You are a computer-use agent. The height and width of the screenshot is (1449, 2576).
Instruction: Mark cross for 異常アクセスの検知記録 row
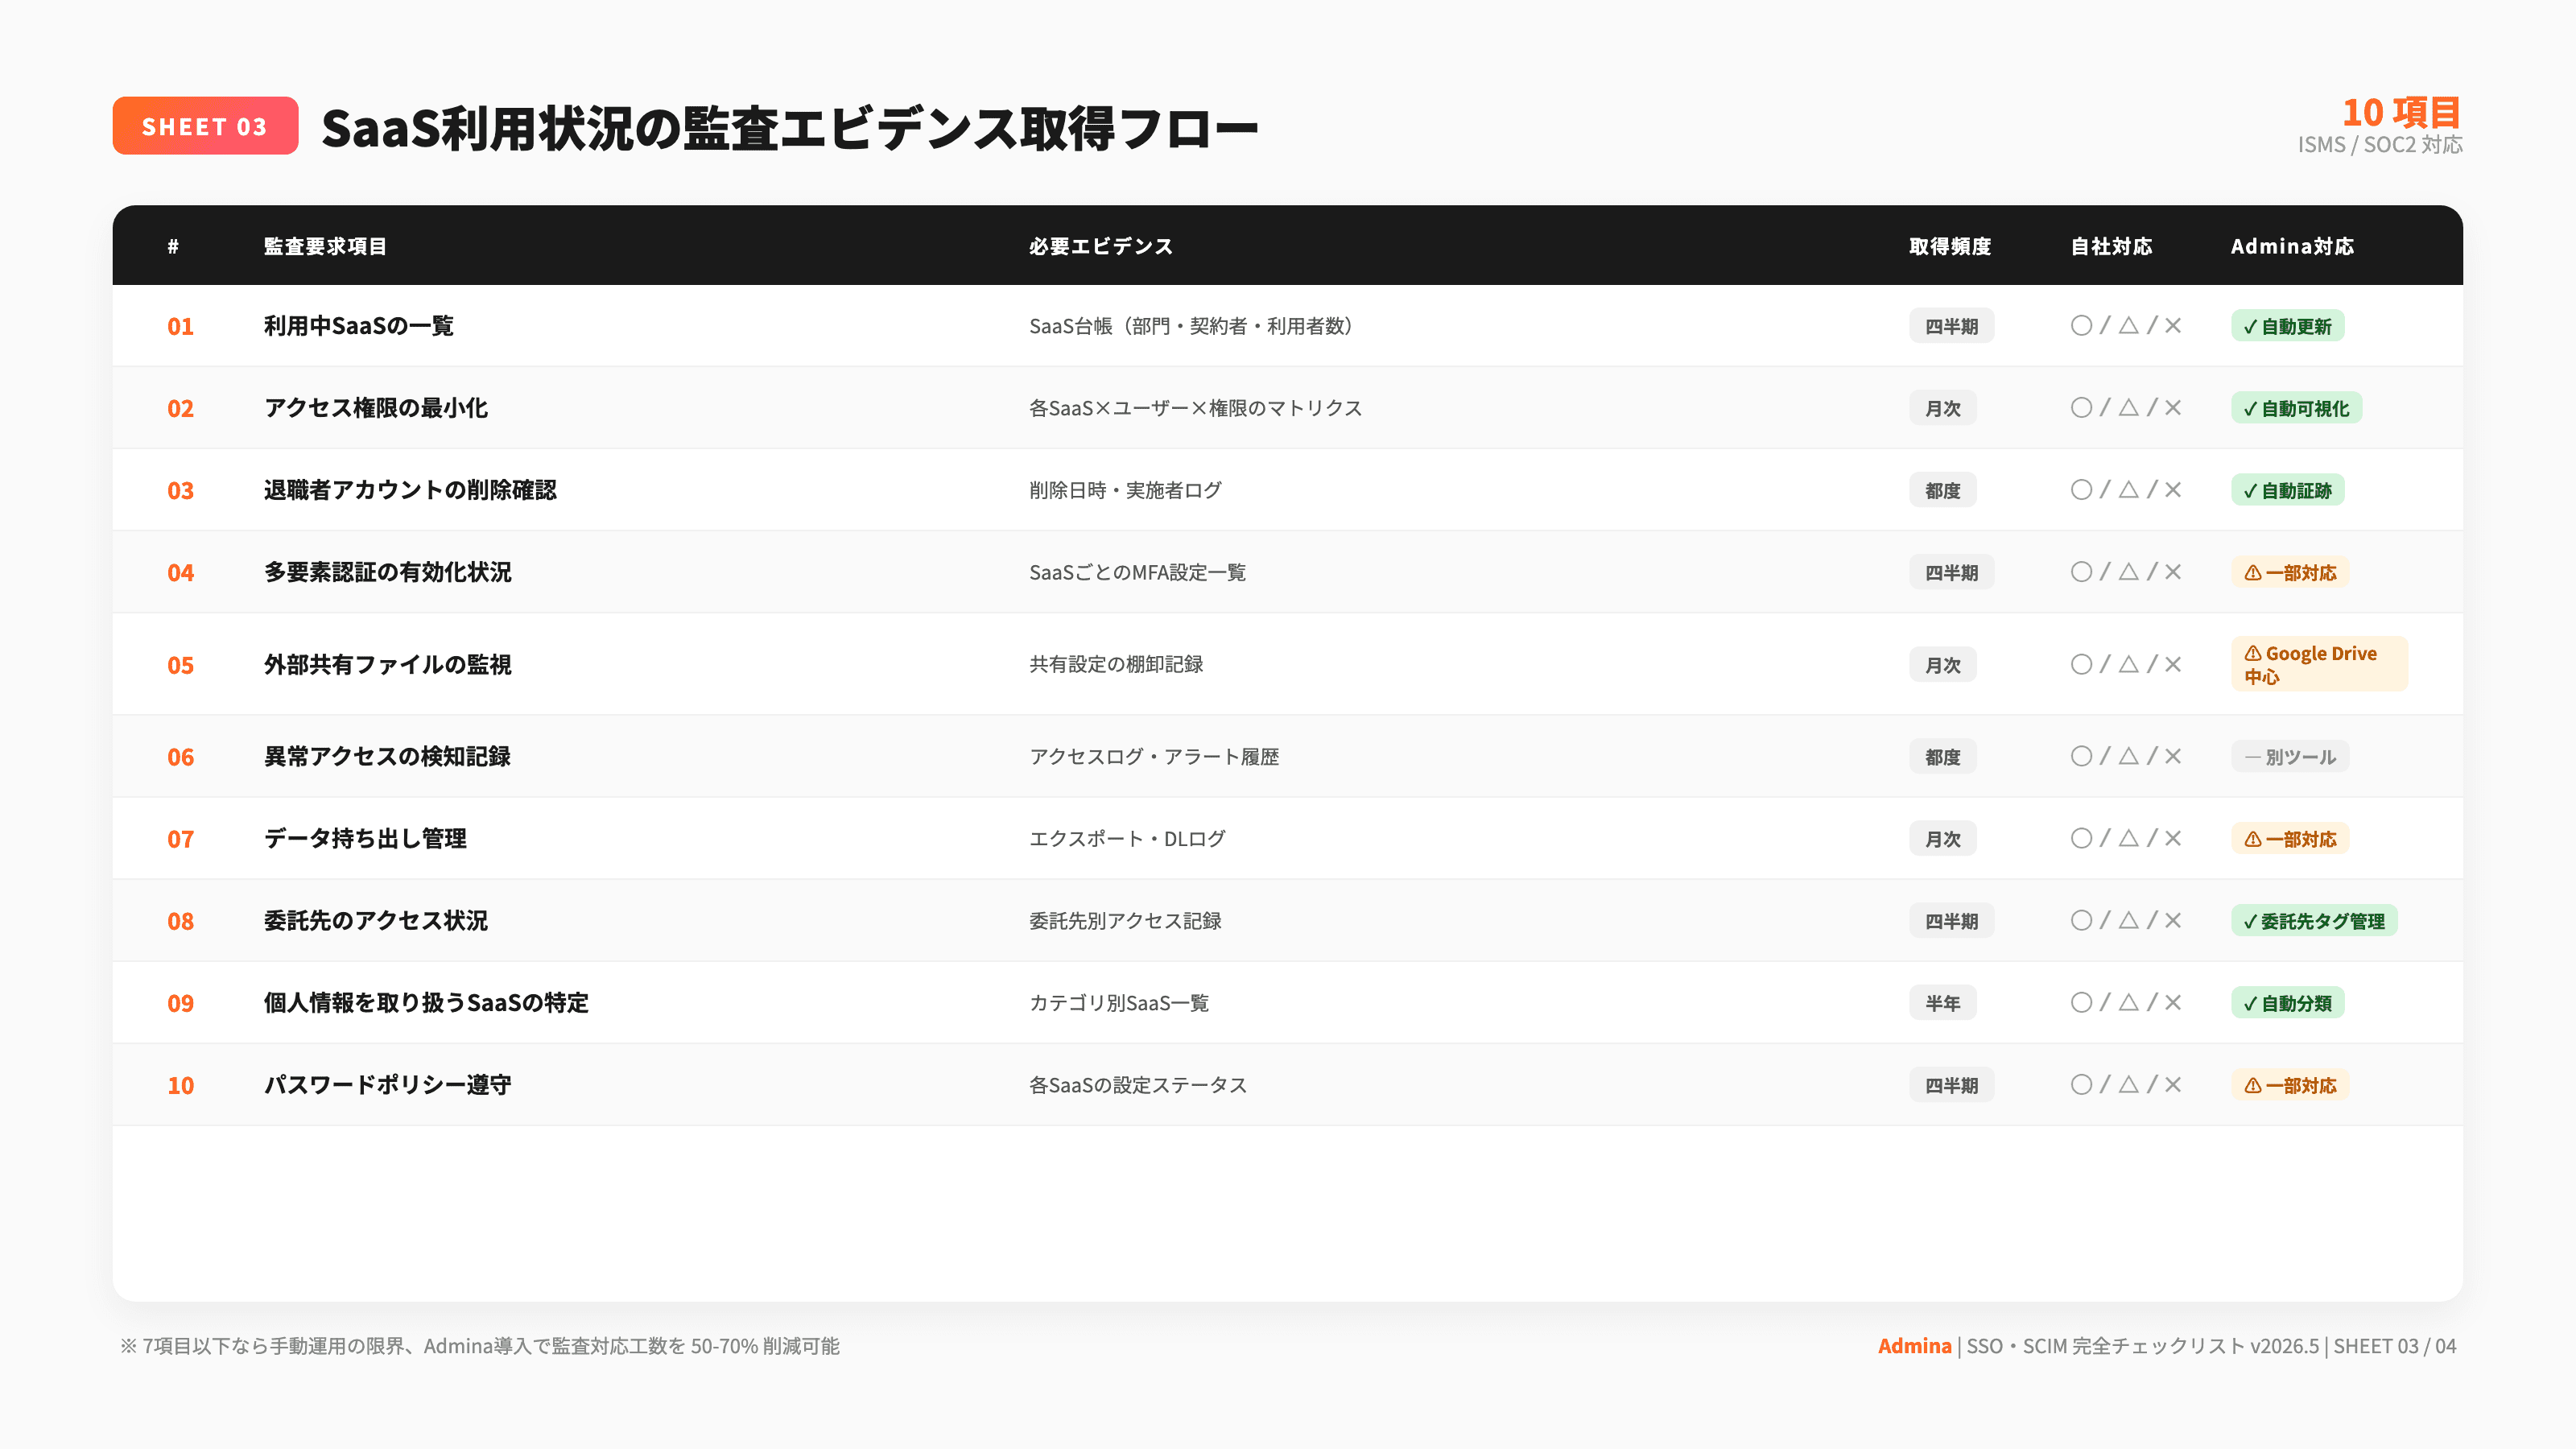pos(2172,755)
